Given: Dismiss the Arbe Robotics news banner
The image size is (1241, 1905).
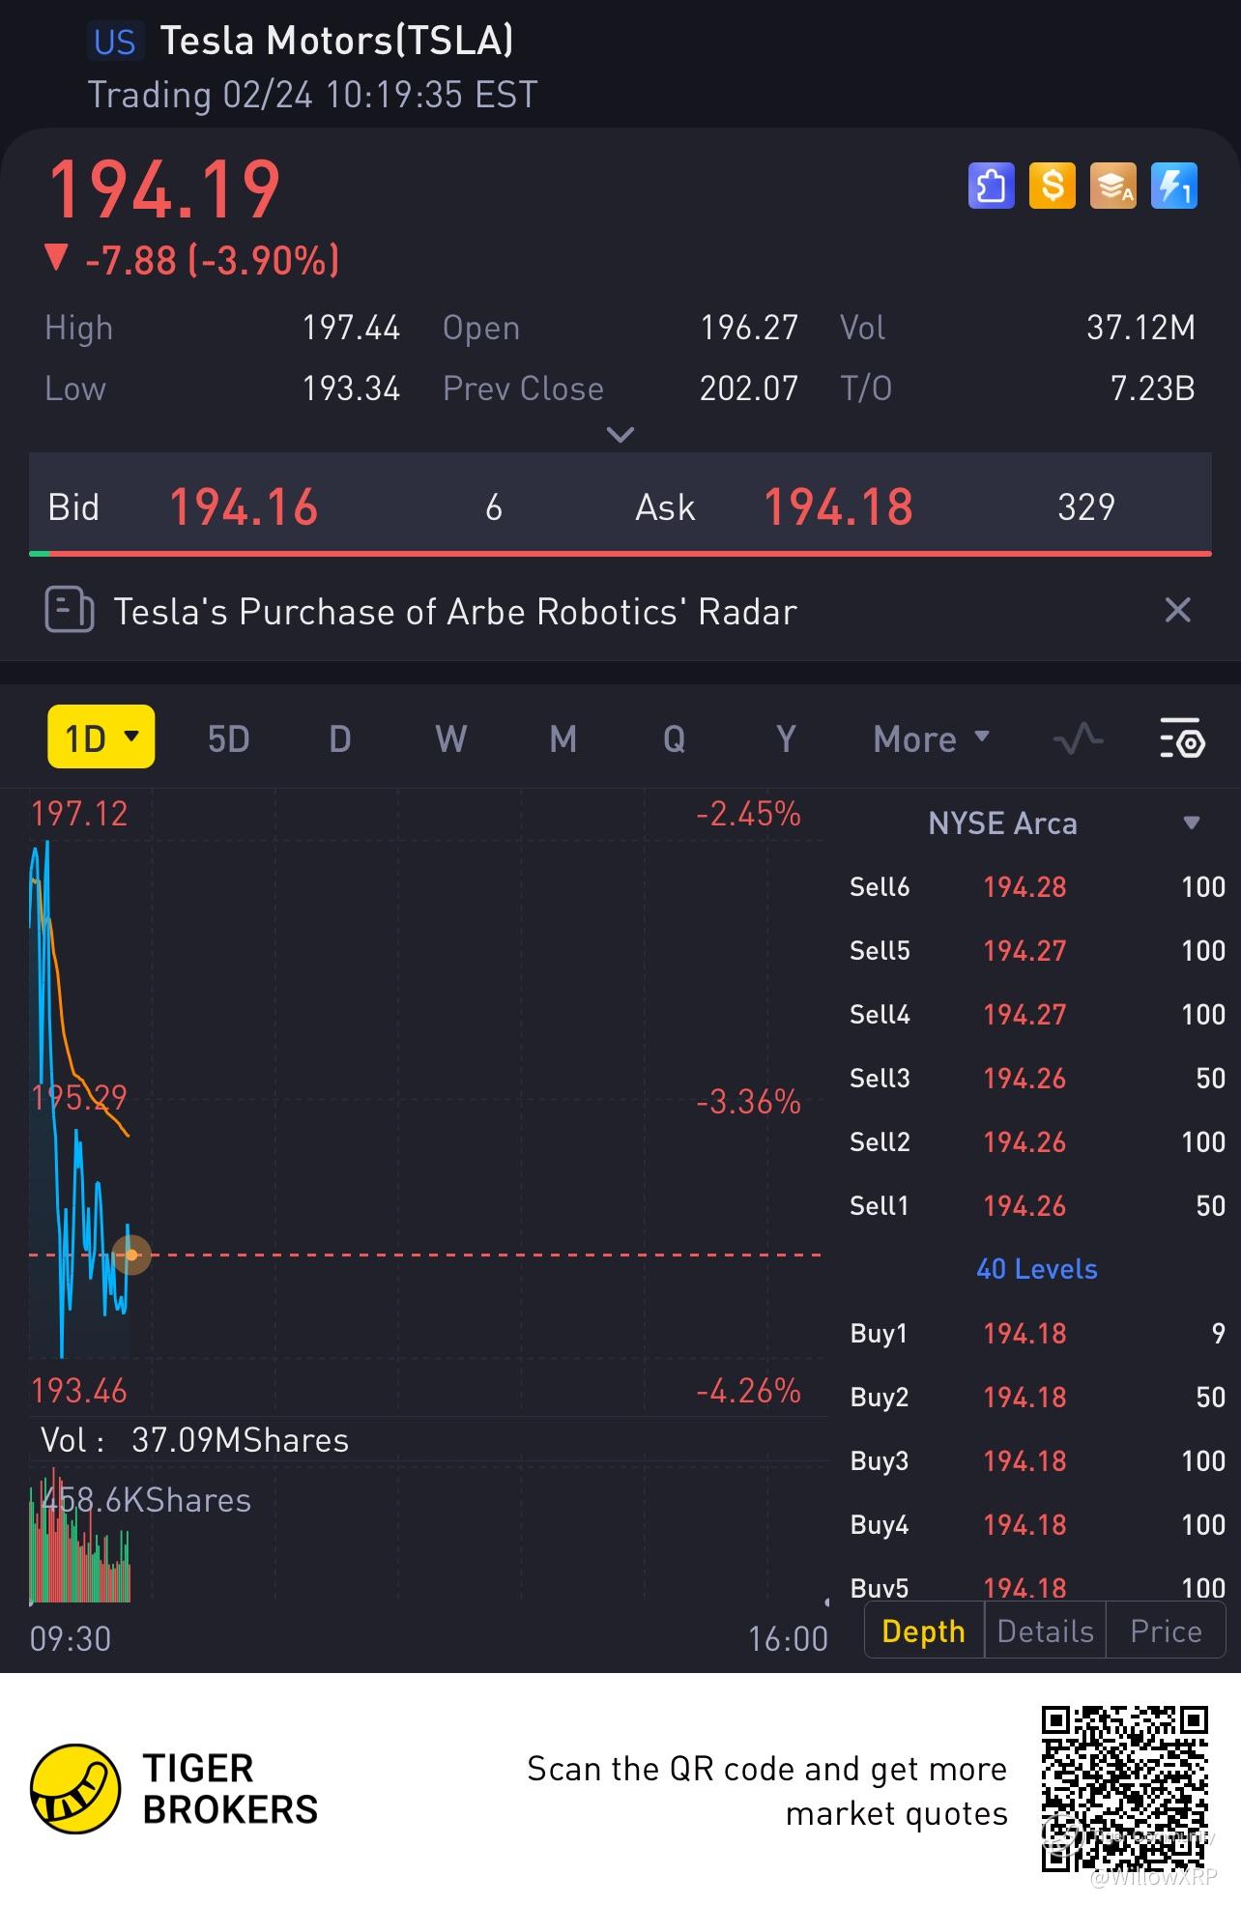Looking at the screenshot, I should 1177,610.
